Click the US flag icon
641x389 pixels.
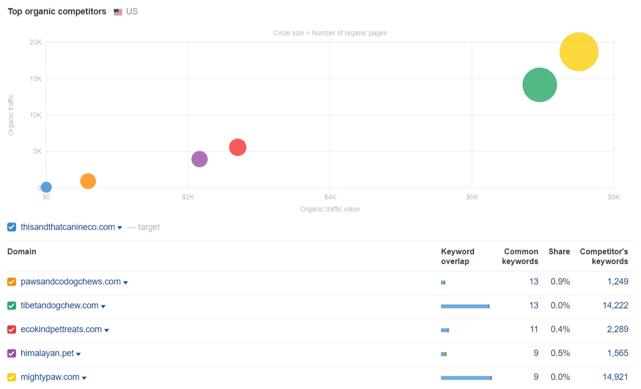118,12
